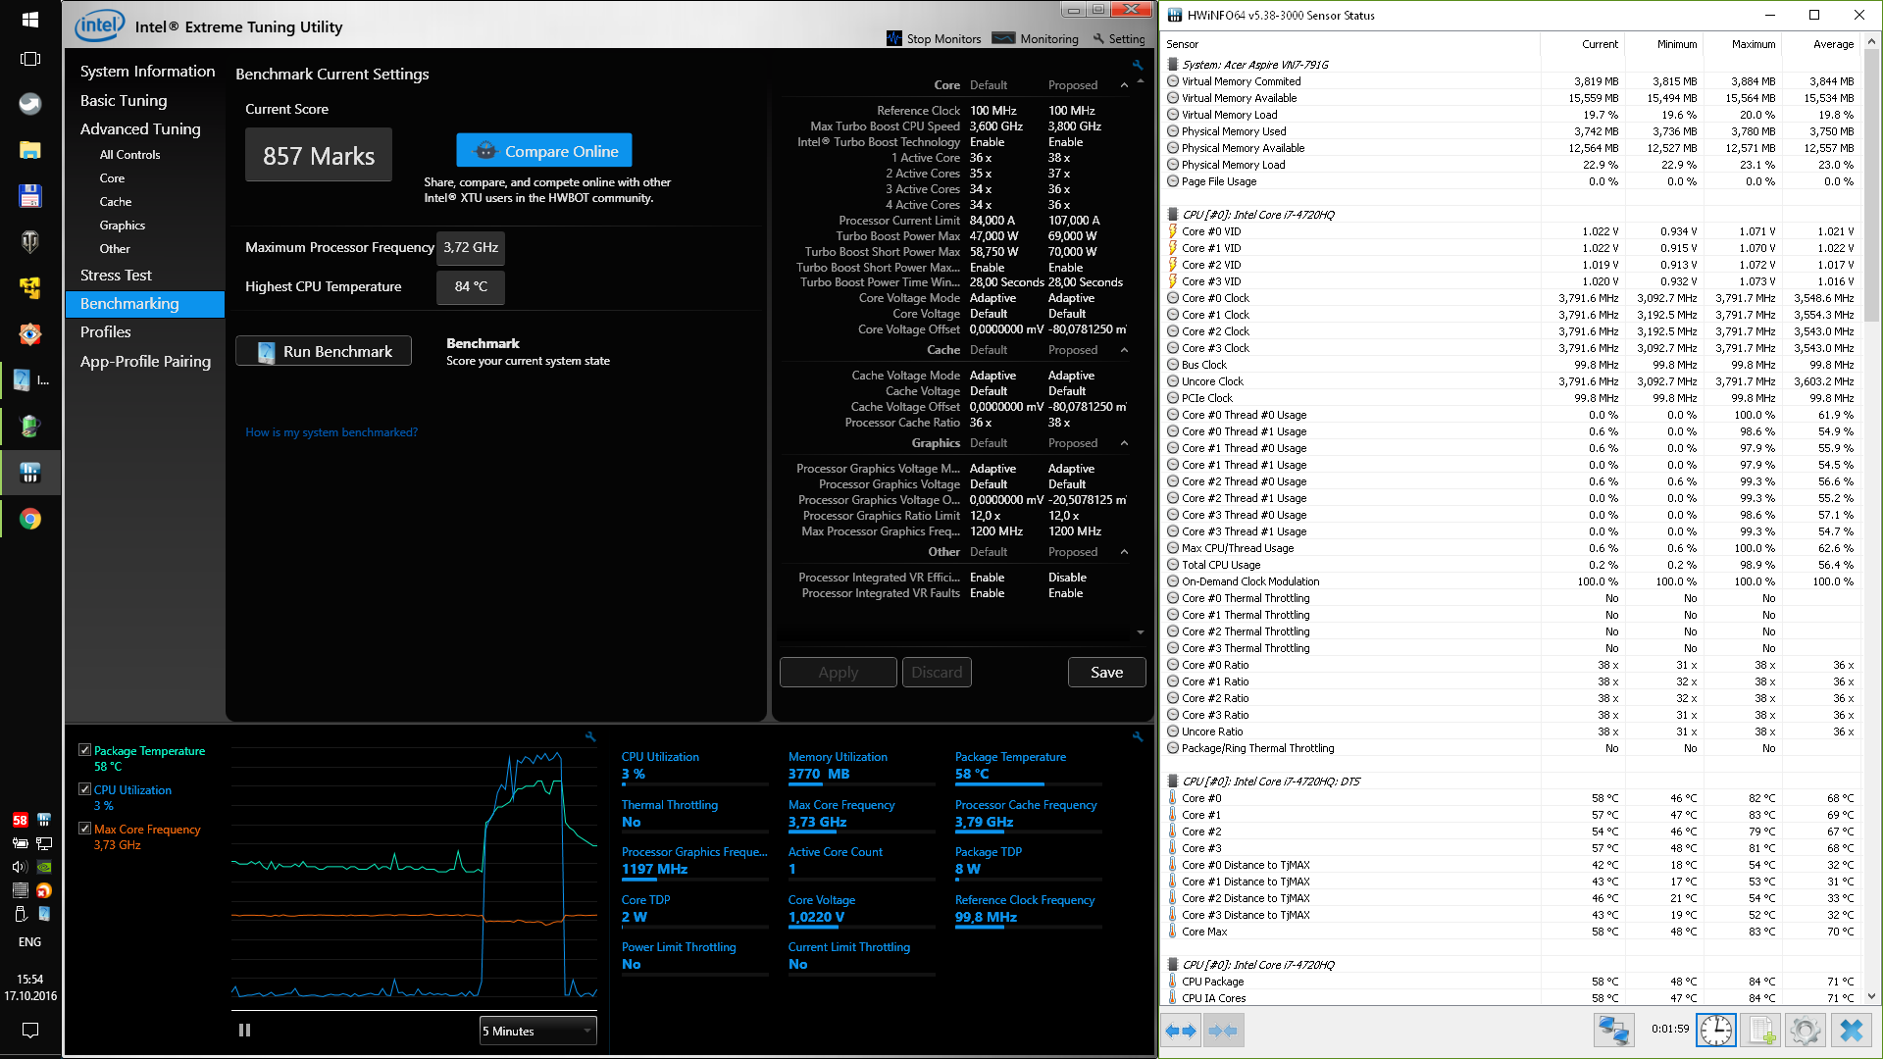This screenshot has width=1883, height=1059.
Task: Pause the XTU monitoring graph
Action: (244, 1031)
